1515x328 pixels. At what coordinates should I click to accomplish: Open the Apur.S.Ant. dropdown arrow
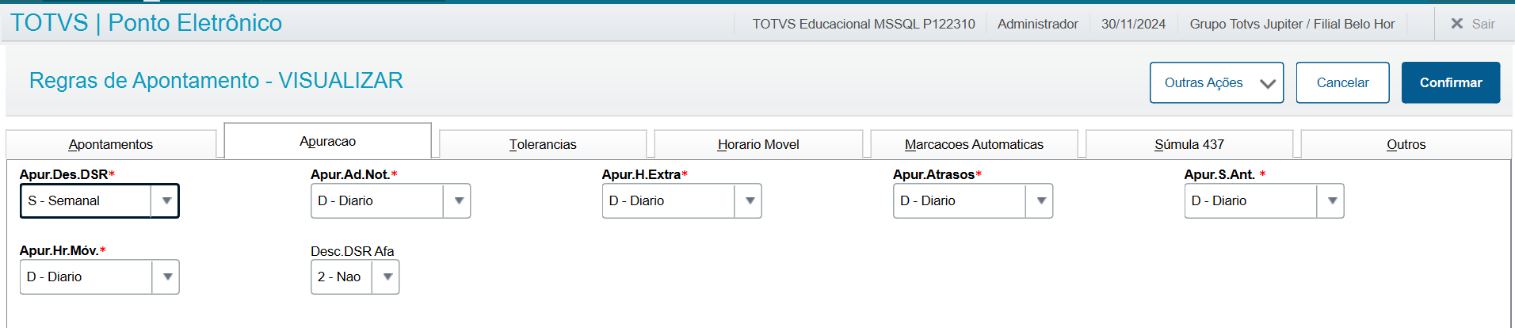click(x=1332, y=201)
